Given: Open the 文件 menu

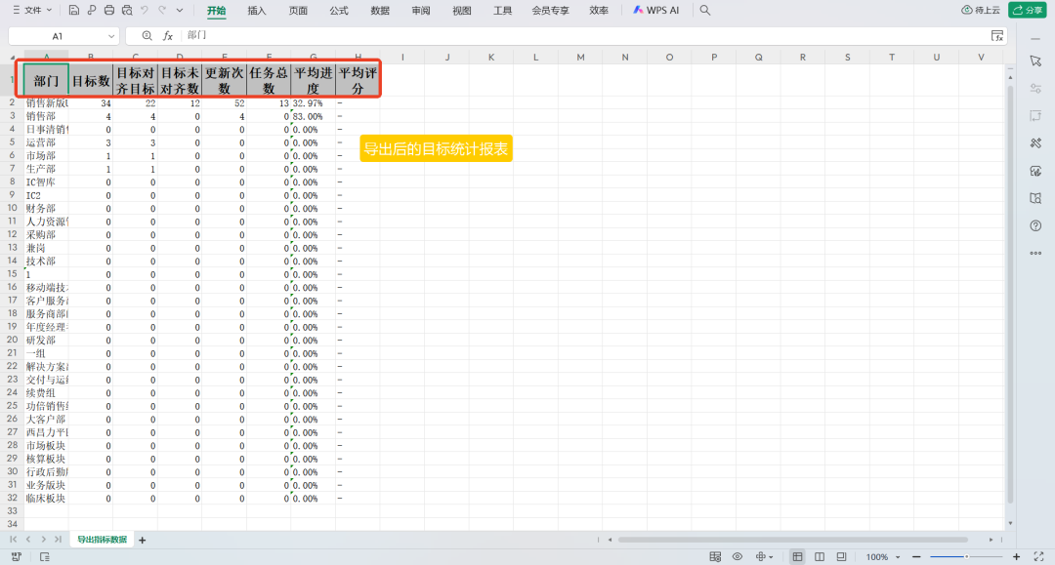Looking at the screenshot, I should [x=31, y=10].
